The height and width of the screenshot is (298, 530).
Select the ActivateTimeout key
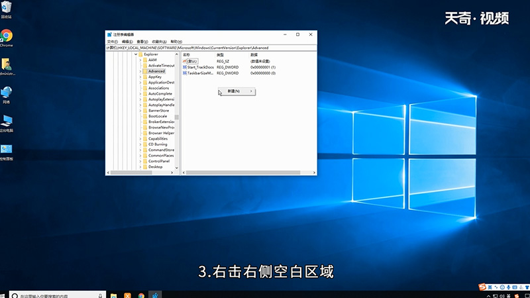coord(161,66)
